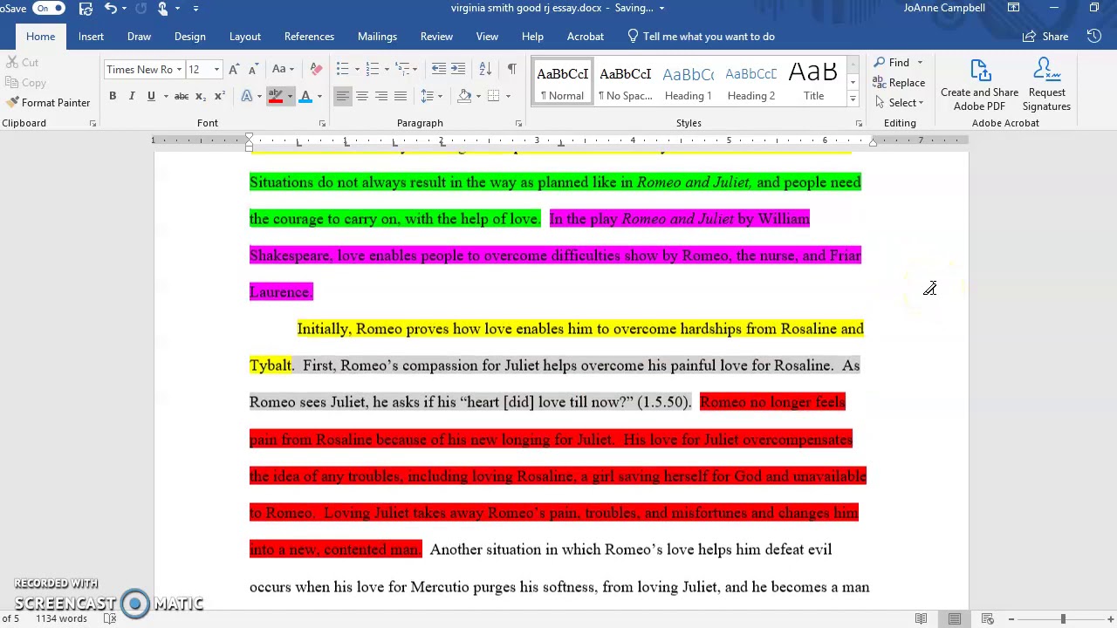This screenshot has width=1117, height=628.
Task: Click Clear All Formatting icon
Action: (317, 69)
